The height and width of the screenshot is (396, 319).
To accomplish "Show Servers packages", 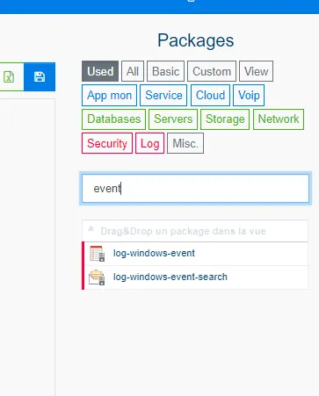I will (x=173, y=119).
